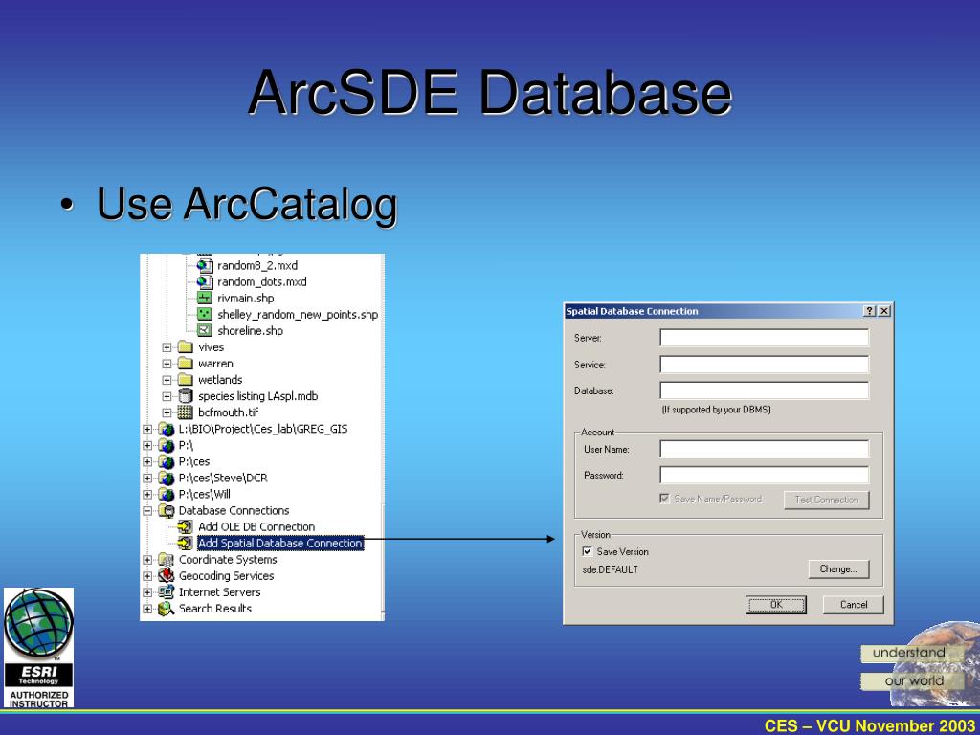Expand the Internet Servers node
This screenshot has width=980, height=735.
coord(147,591)
